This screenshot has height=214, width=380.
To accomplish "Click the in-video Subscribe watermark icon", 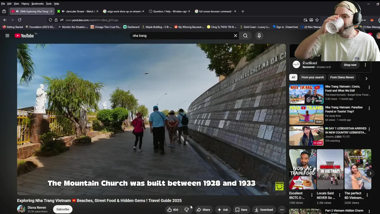I will pos(279,186).
